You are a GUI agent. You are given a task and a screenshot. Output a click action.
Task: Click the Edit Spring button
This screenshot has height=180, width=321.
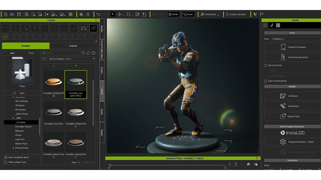pyautogui.click(x=292, y=106)
